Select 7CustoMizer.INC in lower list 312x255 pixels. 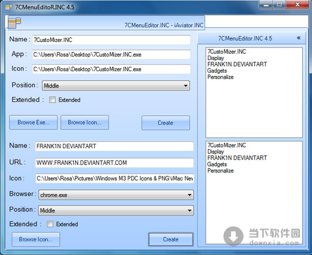coord(227,145)
